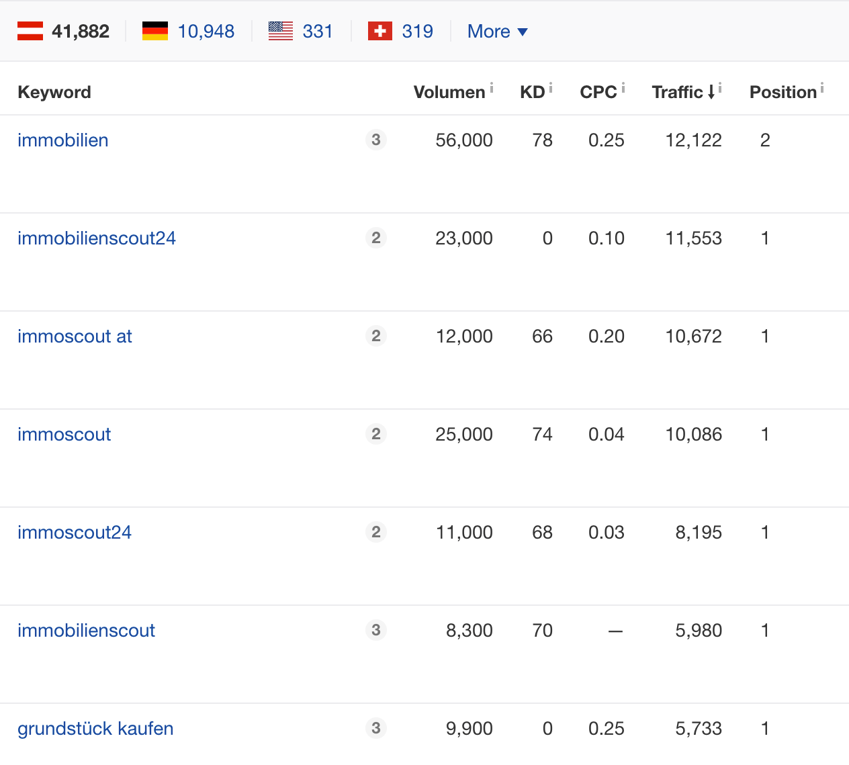Sort by the Position column header
The image size is (849, 765).
pyautogui.click(x=783, y=92)
